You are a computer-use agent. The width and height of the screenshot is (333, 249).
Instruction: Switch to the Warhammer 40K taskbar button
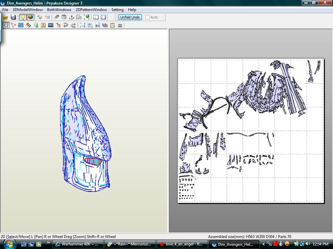[x=78, y=244]
